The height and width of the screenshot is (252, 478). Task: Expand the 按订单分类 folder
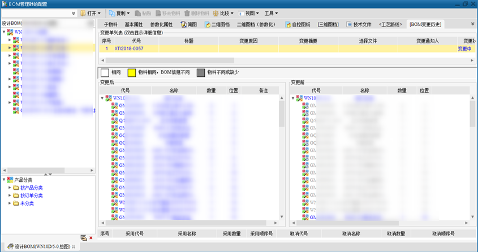click(x=10, y=195)
